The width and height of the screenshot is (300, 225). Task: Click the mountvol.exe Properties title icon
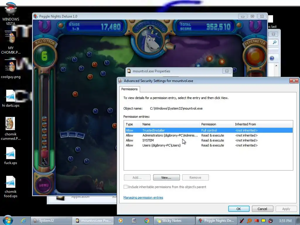point(129,71)
